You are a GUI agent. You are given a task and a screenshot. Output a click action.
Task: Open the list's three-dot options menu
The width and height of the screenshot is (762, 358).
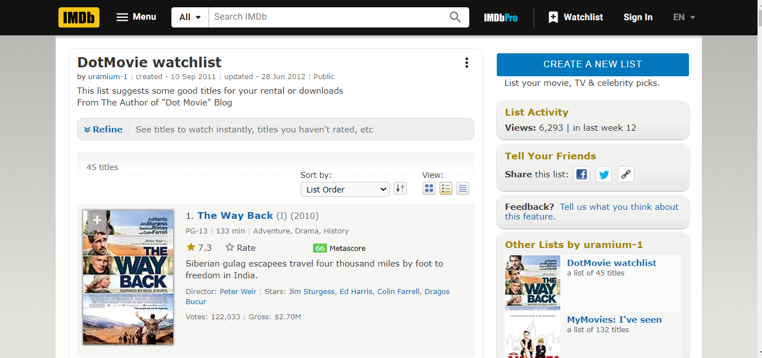(466, 63)
